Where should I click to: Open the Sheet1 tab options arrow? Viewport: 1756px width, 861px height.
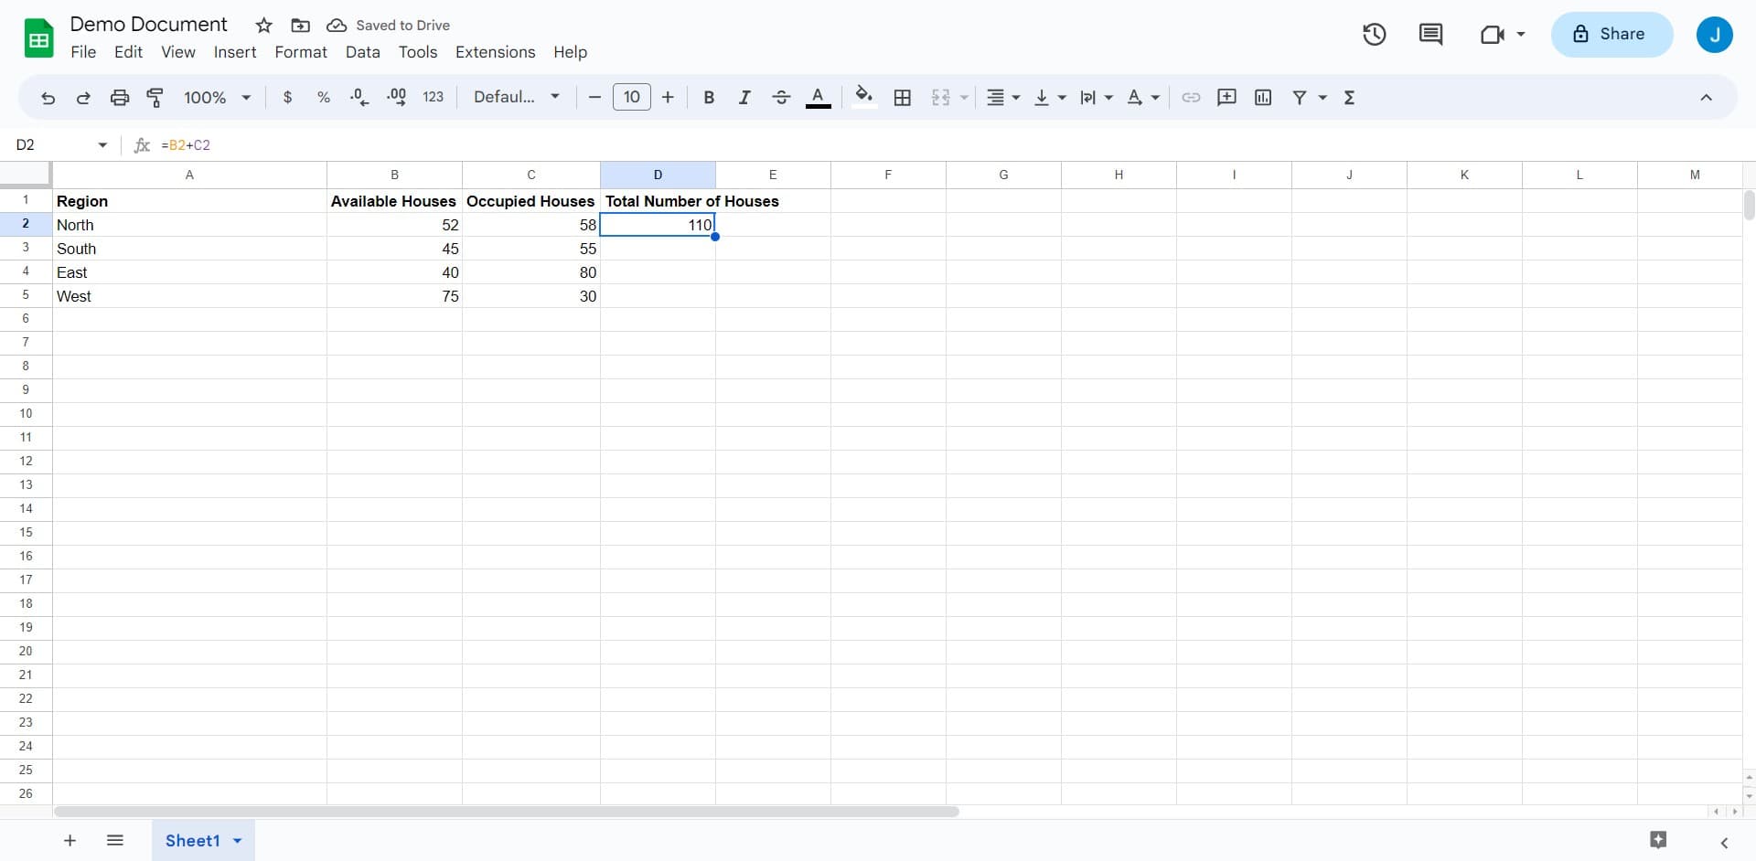(238, 841)
